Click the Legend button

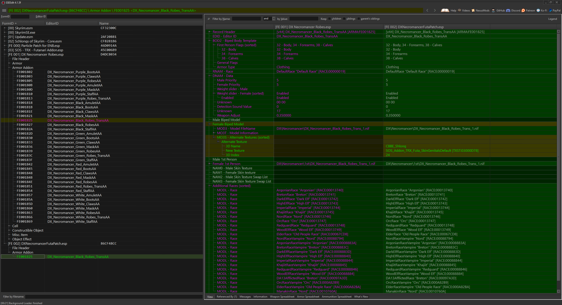(553, 19)
